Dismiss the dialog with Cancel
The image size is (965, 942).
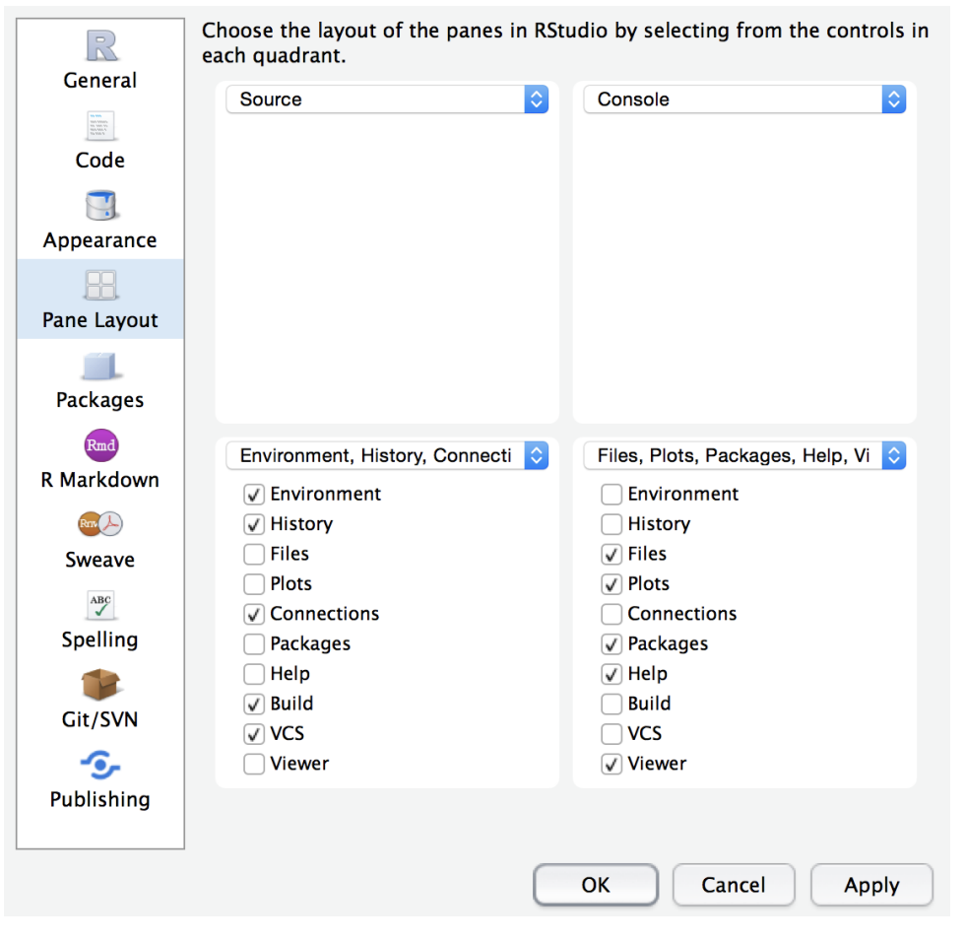(734, 885)
